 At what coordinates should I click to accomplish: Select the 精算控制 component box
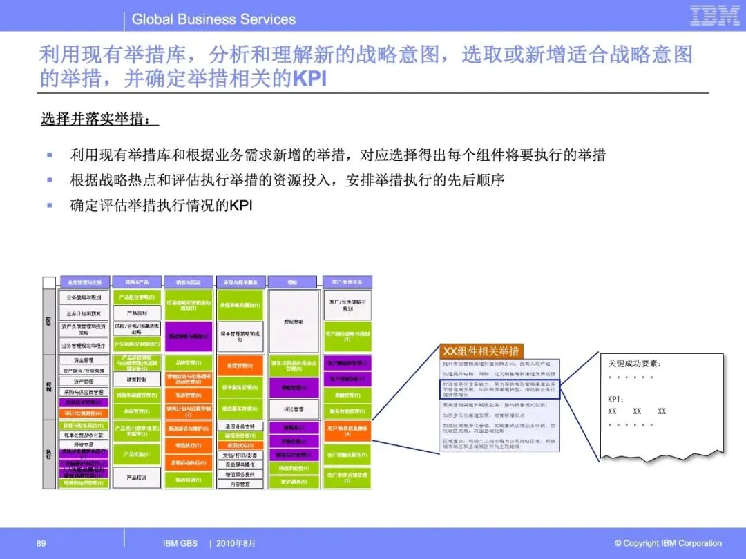[x=137, y=380]
